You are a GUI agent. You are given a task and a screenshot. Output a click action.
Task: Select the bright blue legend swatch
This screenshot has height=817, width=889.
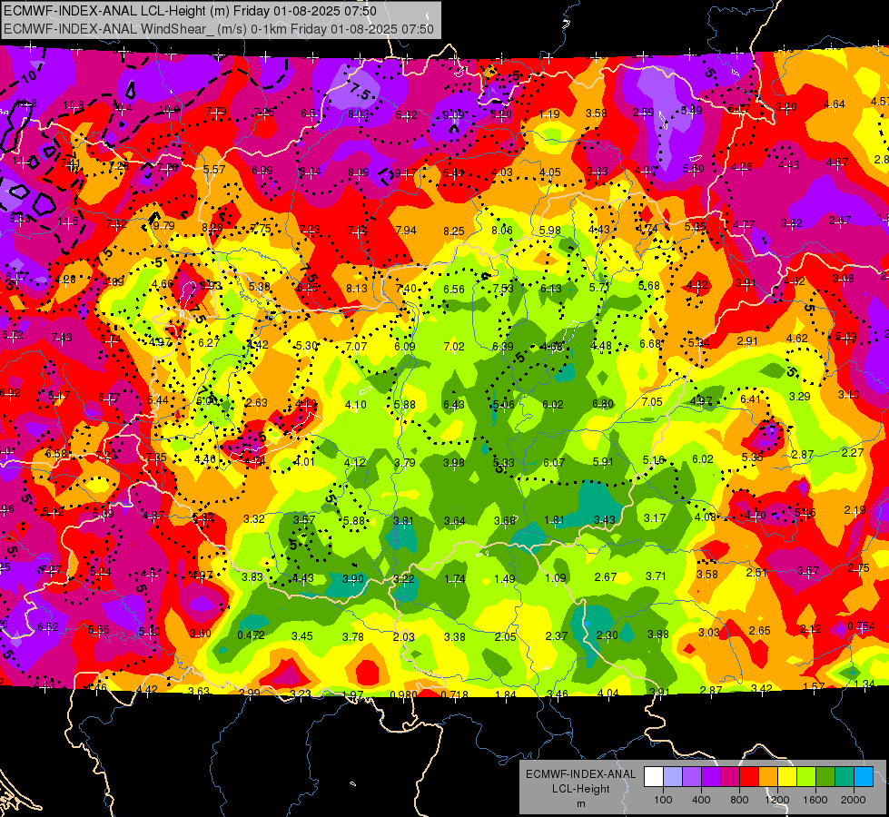point(864,776)
